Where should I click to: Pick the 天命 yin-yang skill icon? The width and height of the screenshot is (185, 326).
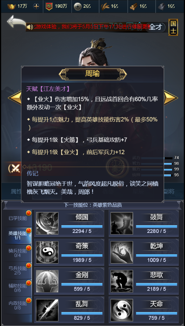(x=122, y=310)
